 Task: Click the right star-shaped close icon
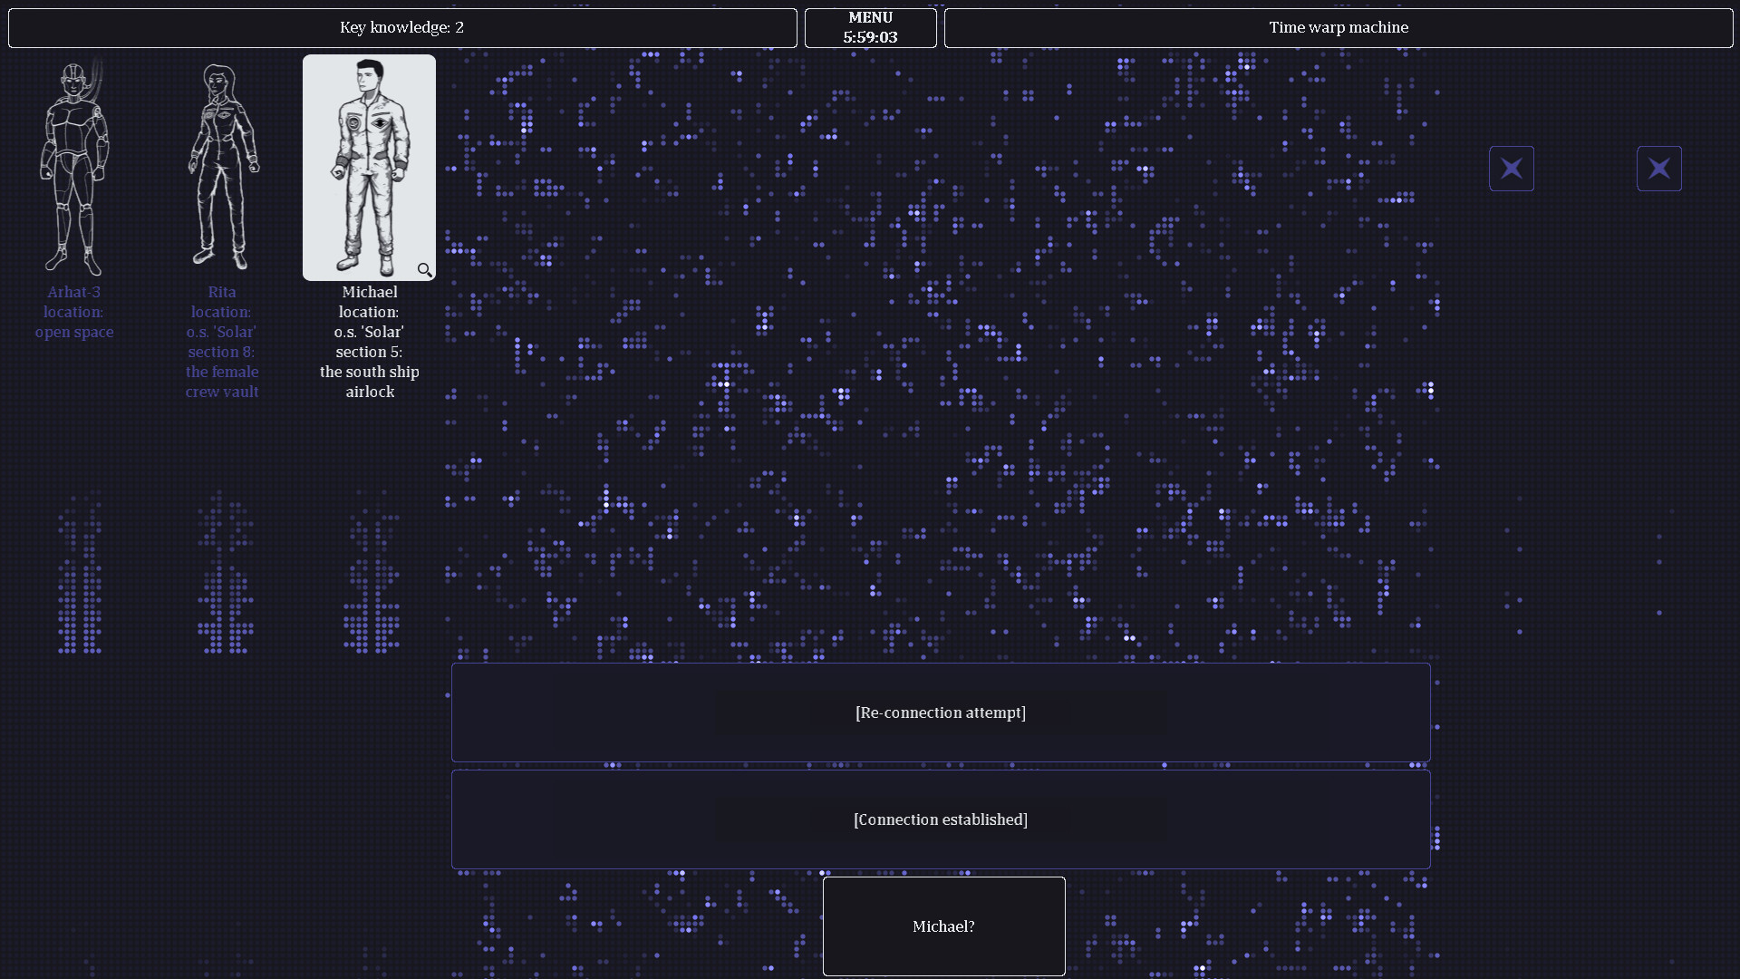[1658, 168]
